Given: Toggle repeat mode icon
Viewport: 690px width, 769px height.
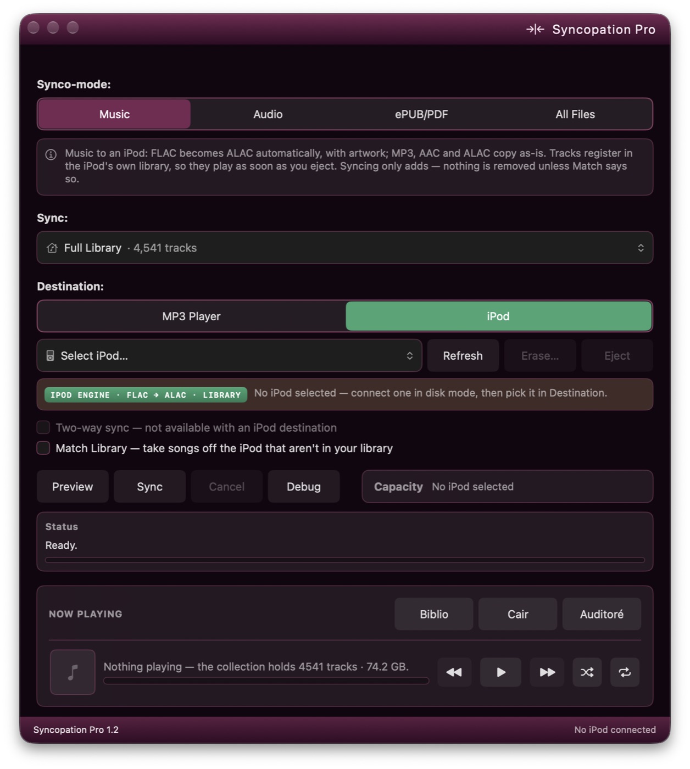Looking at the screenshot, I should pyautogui.click(x=625, y=672).
